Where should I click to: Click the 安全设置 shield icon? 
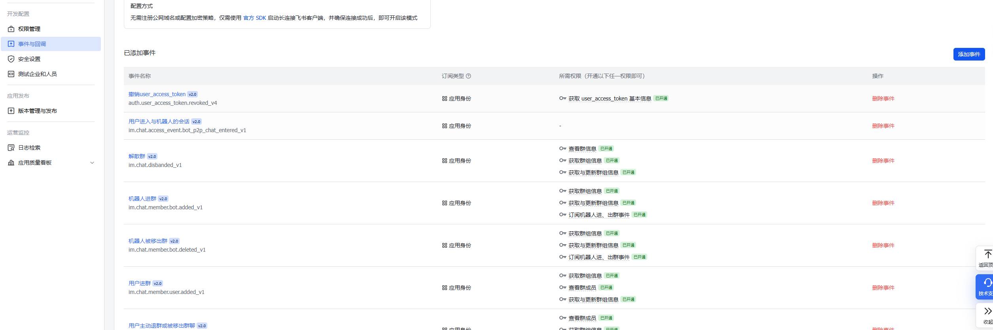[x=11, y=59]
